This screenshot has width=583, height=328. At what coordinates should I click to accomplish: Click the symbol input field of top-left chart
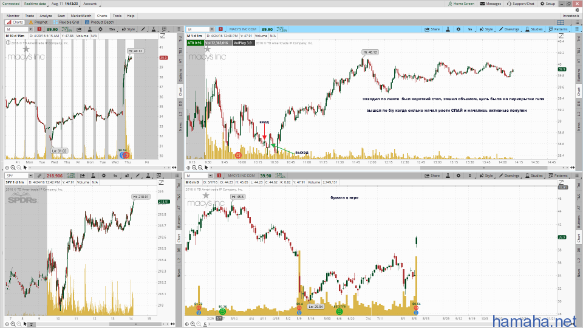tap(17, 29)
